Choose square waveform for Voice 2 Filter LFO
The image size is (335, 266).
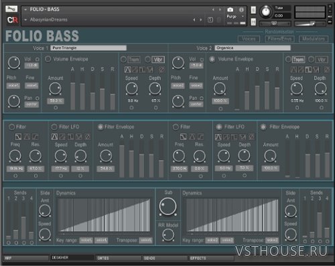click(234, 137)
